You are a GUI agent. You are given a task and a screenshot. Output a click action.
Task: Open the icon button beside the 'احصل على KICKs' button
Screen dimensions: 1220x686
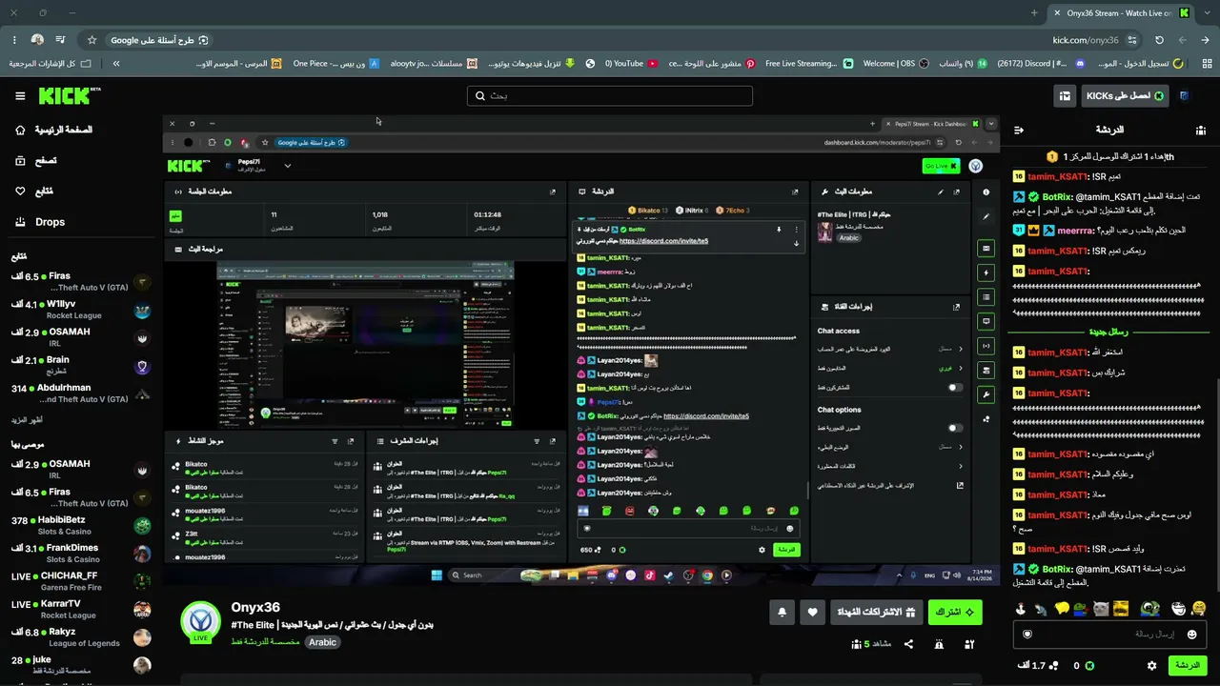(1065, 96)
